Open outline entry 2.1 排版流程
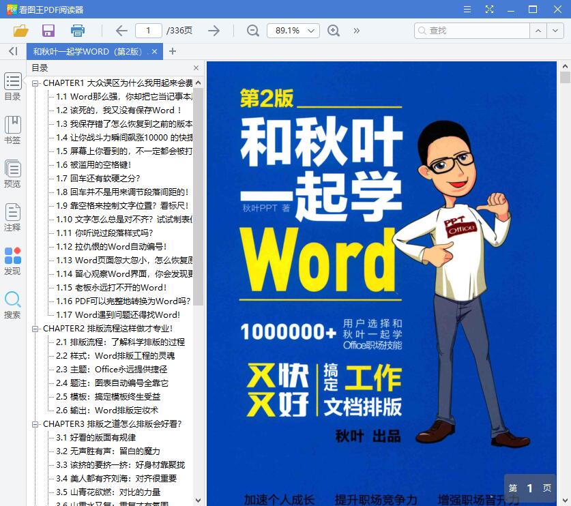The height and width of the screenshot is (506, 571). tap(120, 342)
